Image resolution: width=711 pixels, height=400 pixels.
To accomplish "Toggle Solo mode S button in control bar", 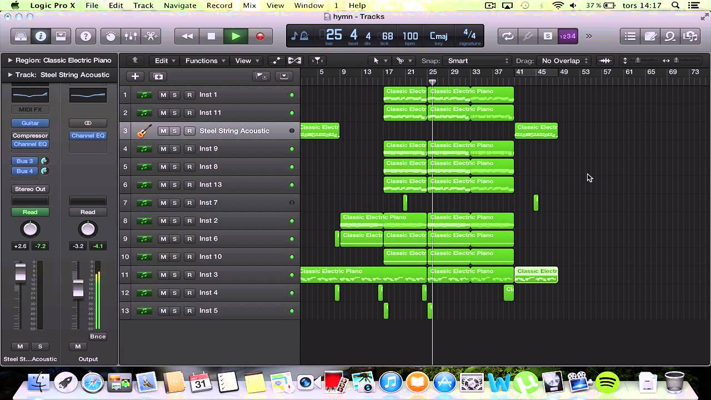I will (x=548, y=36).
